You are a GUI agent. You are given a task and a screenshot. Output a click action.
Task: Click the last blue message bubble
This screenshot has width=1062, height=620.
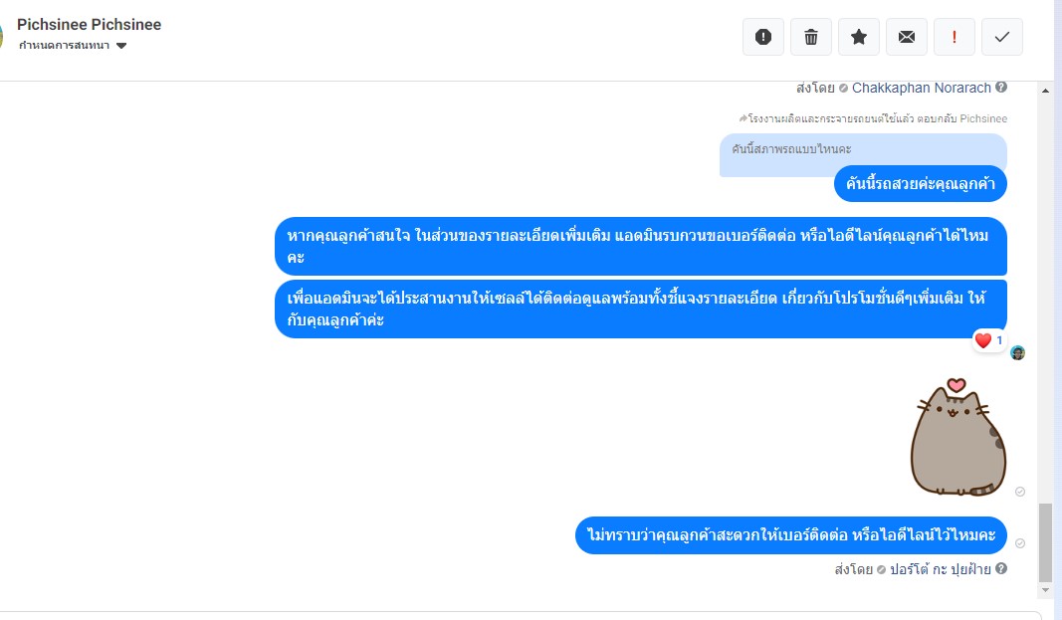790,535
